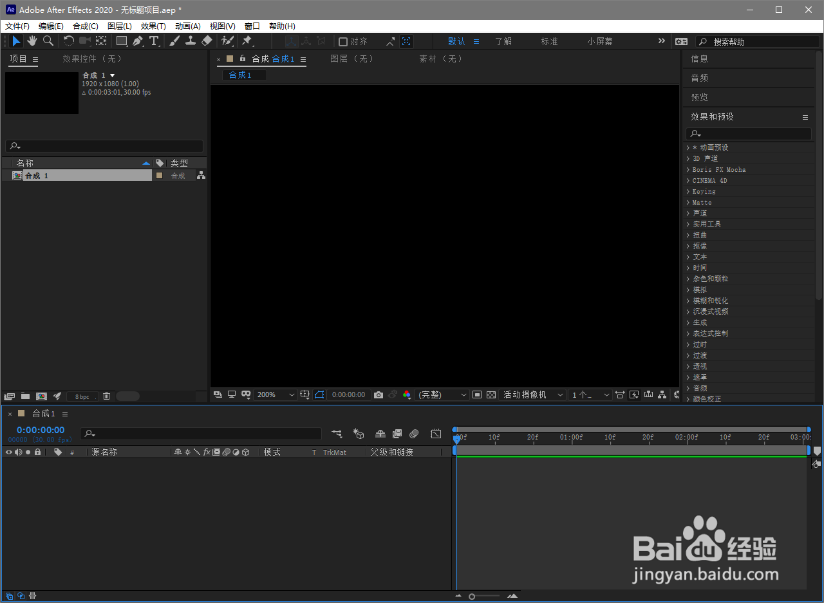This screenshot has height=603, width=824.
Task: Click the interpret footage icon in Project panel
Action: pyautogui.click(x=9, y=396)
